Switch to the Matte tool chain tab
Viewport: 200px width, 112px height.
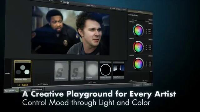(x=43, y=84)
